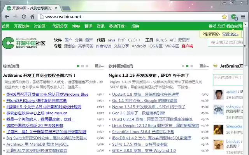Click the speech bubble icon beside JetBrains
This screenshot has height=155, width=249.
pyautogui.click(x=215, y=65)
